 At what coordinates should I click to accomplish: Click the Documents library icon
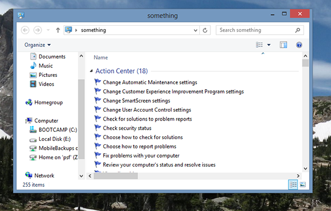(33, 56)
